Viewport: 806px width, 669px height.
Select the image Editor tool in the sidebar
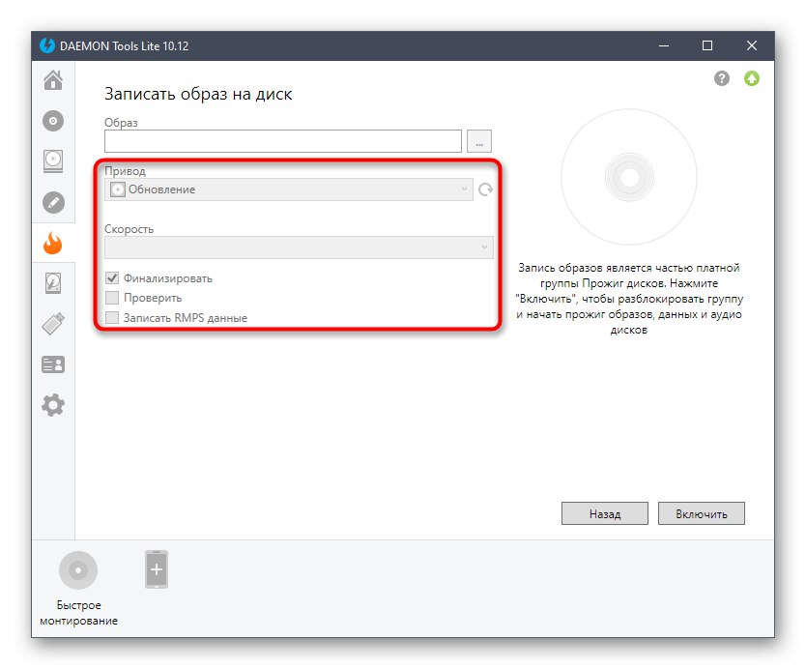click(52, 202)
